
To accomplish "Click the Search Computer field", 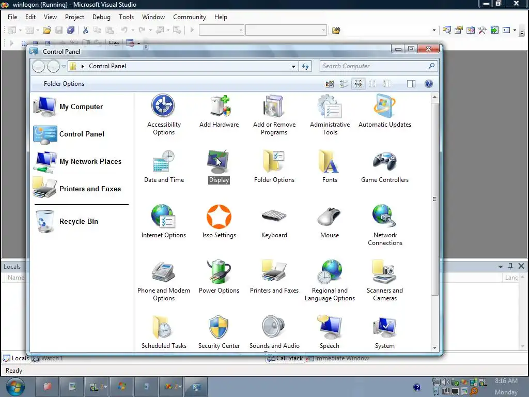I will click(x=379, y=66).
